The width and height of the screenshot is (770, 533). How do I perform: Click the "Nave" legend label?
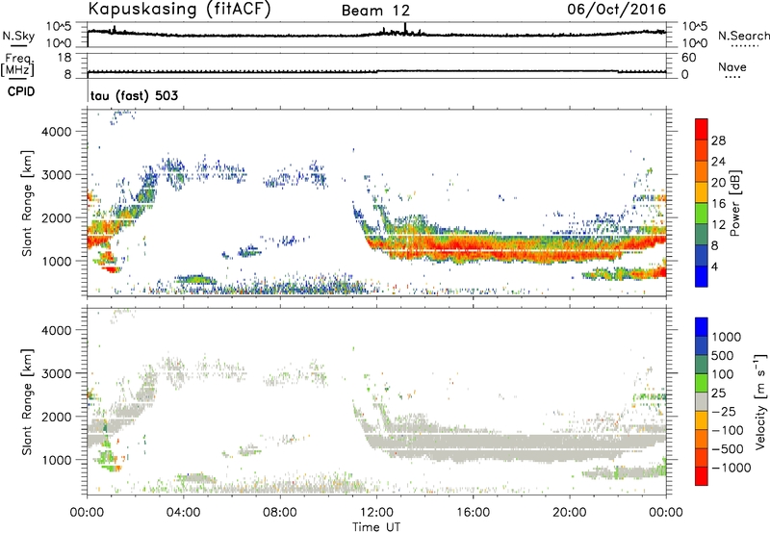[x=732, y=66]
